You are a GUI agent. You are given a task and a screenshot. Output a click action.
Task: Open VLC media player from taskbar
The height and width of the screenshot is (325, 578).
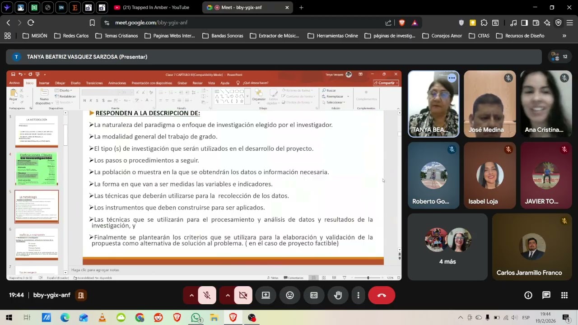tap(102, 318)
